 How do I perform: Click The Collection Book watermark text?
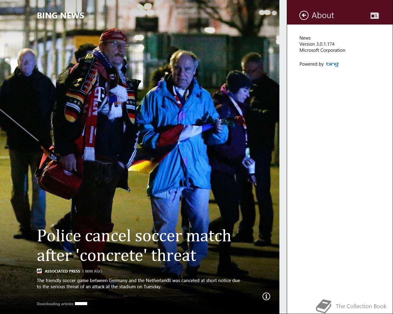[x=361, y=306]
